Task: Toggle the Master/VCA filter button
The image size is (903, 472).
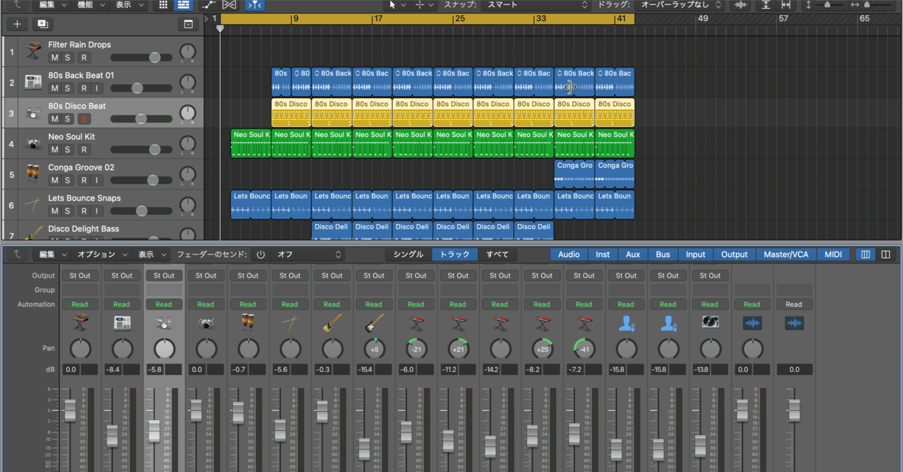Action: pos(786,254)
